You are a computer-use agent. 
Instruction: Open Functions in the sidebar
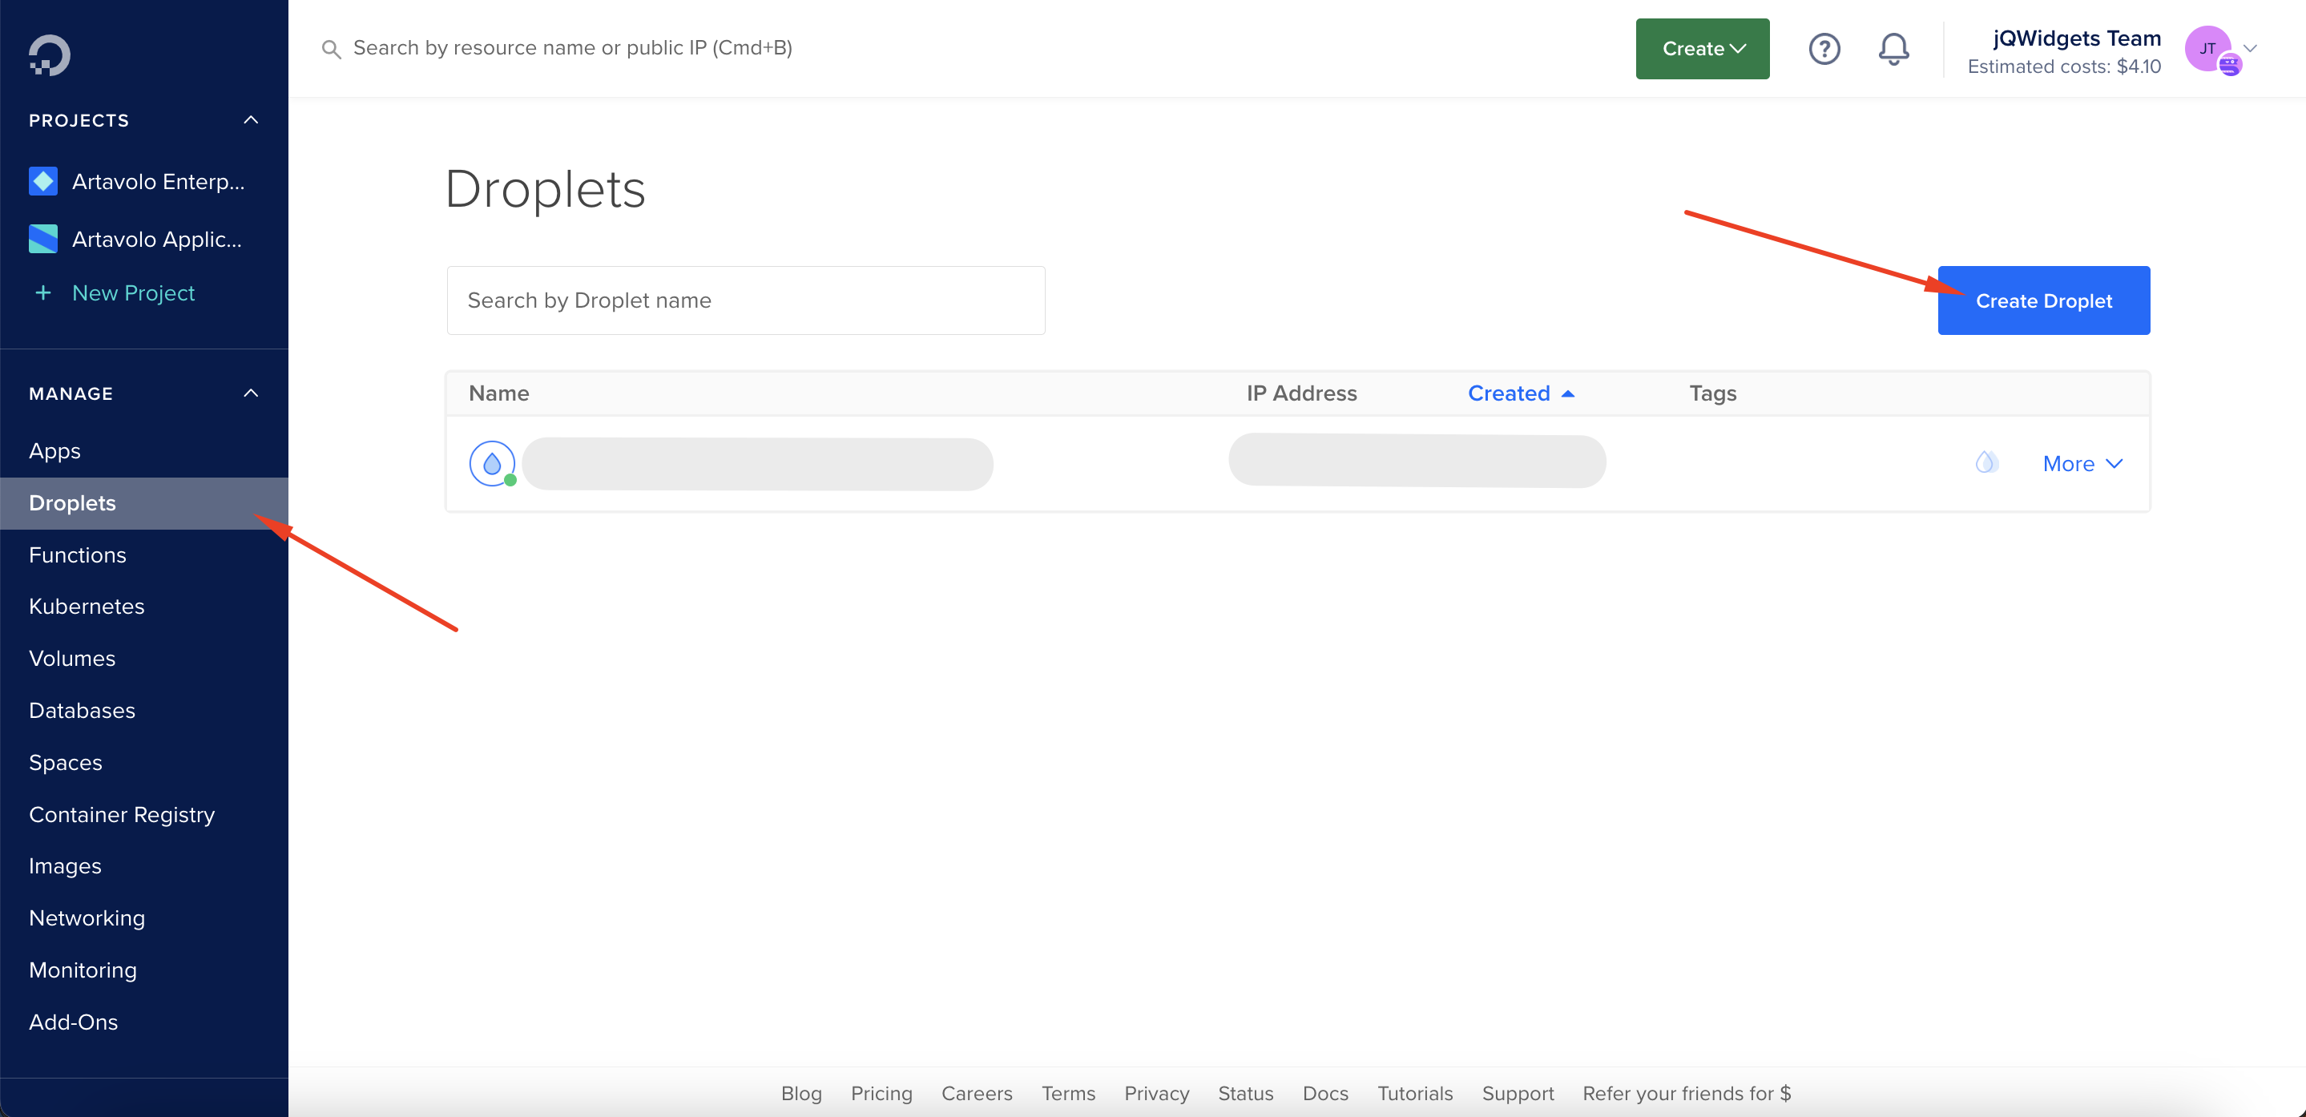(77, 555)
